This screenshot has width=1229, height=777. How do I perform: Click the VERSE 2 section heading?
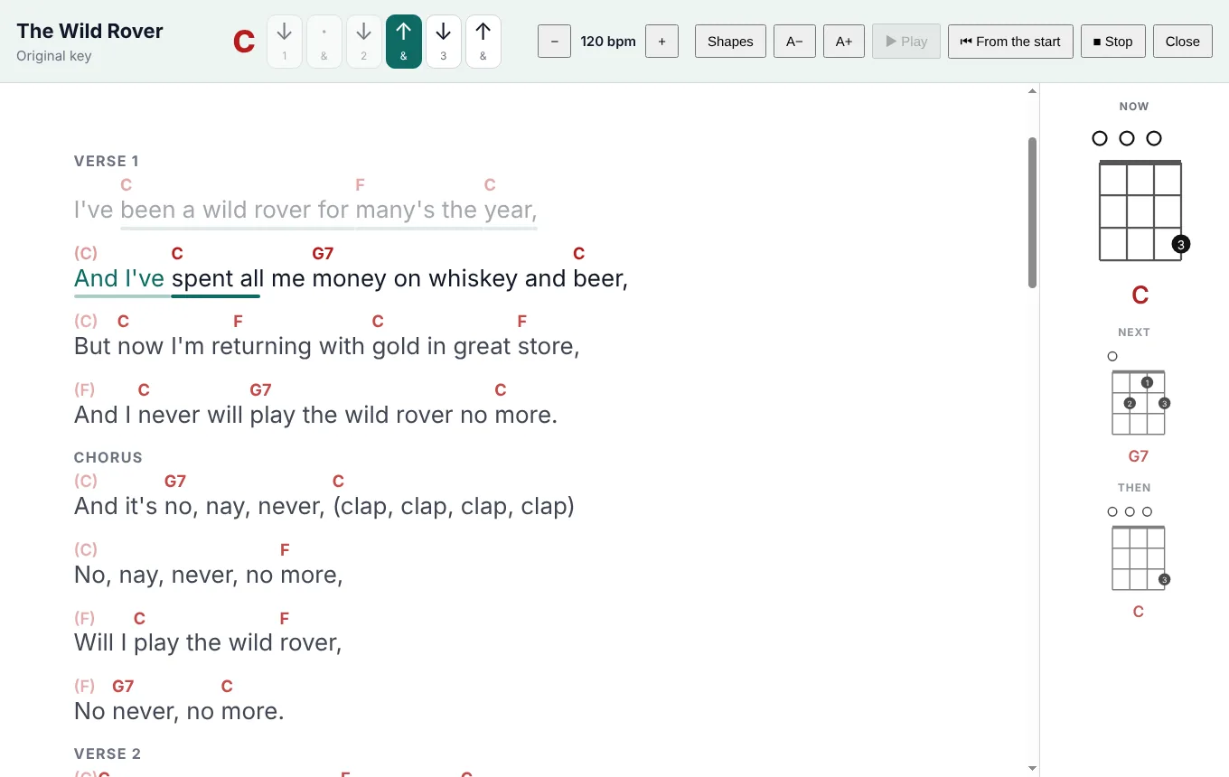(x=108, y=754)
